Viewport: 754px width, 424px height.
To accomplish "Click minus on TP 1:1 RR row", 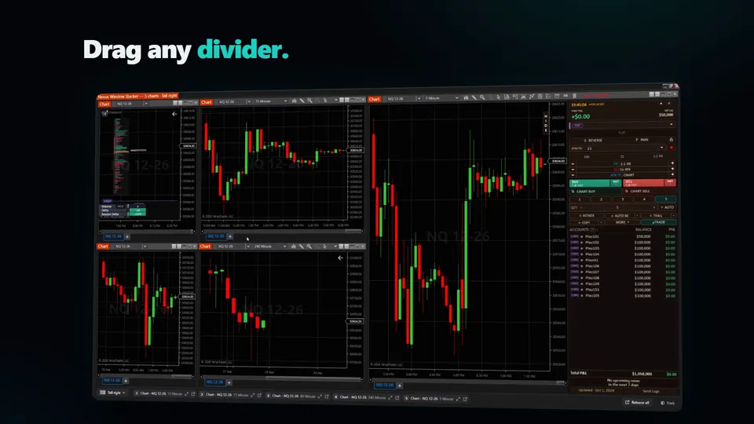I will [573, 164].
